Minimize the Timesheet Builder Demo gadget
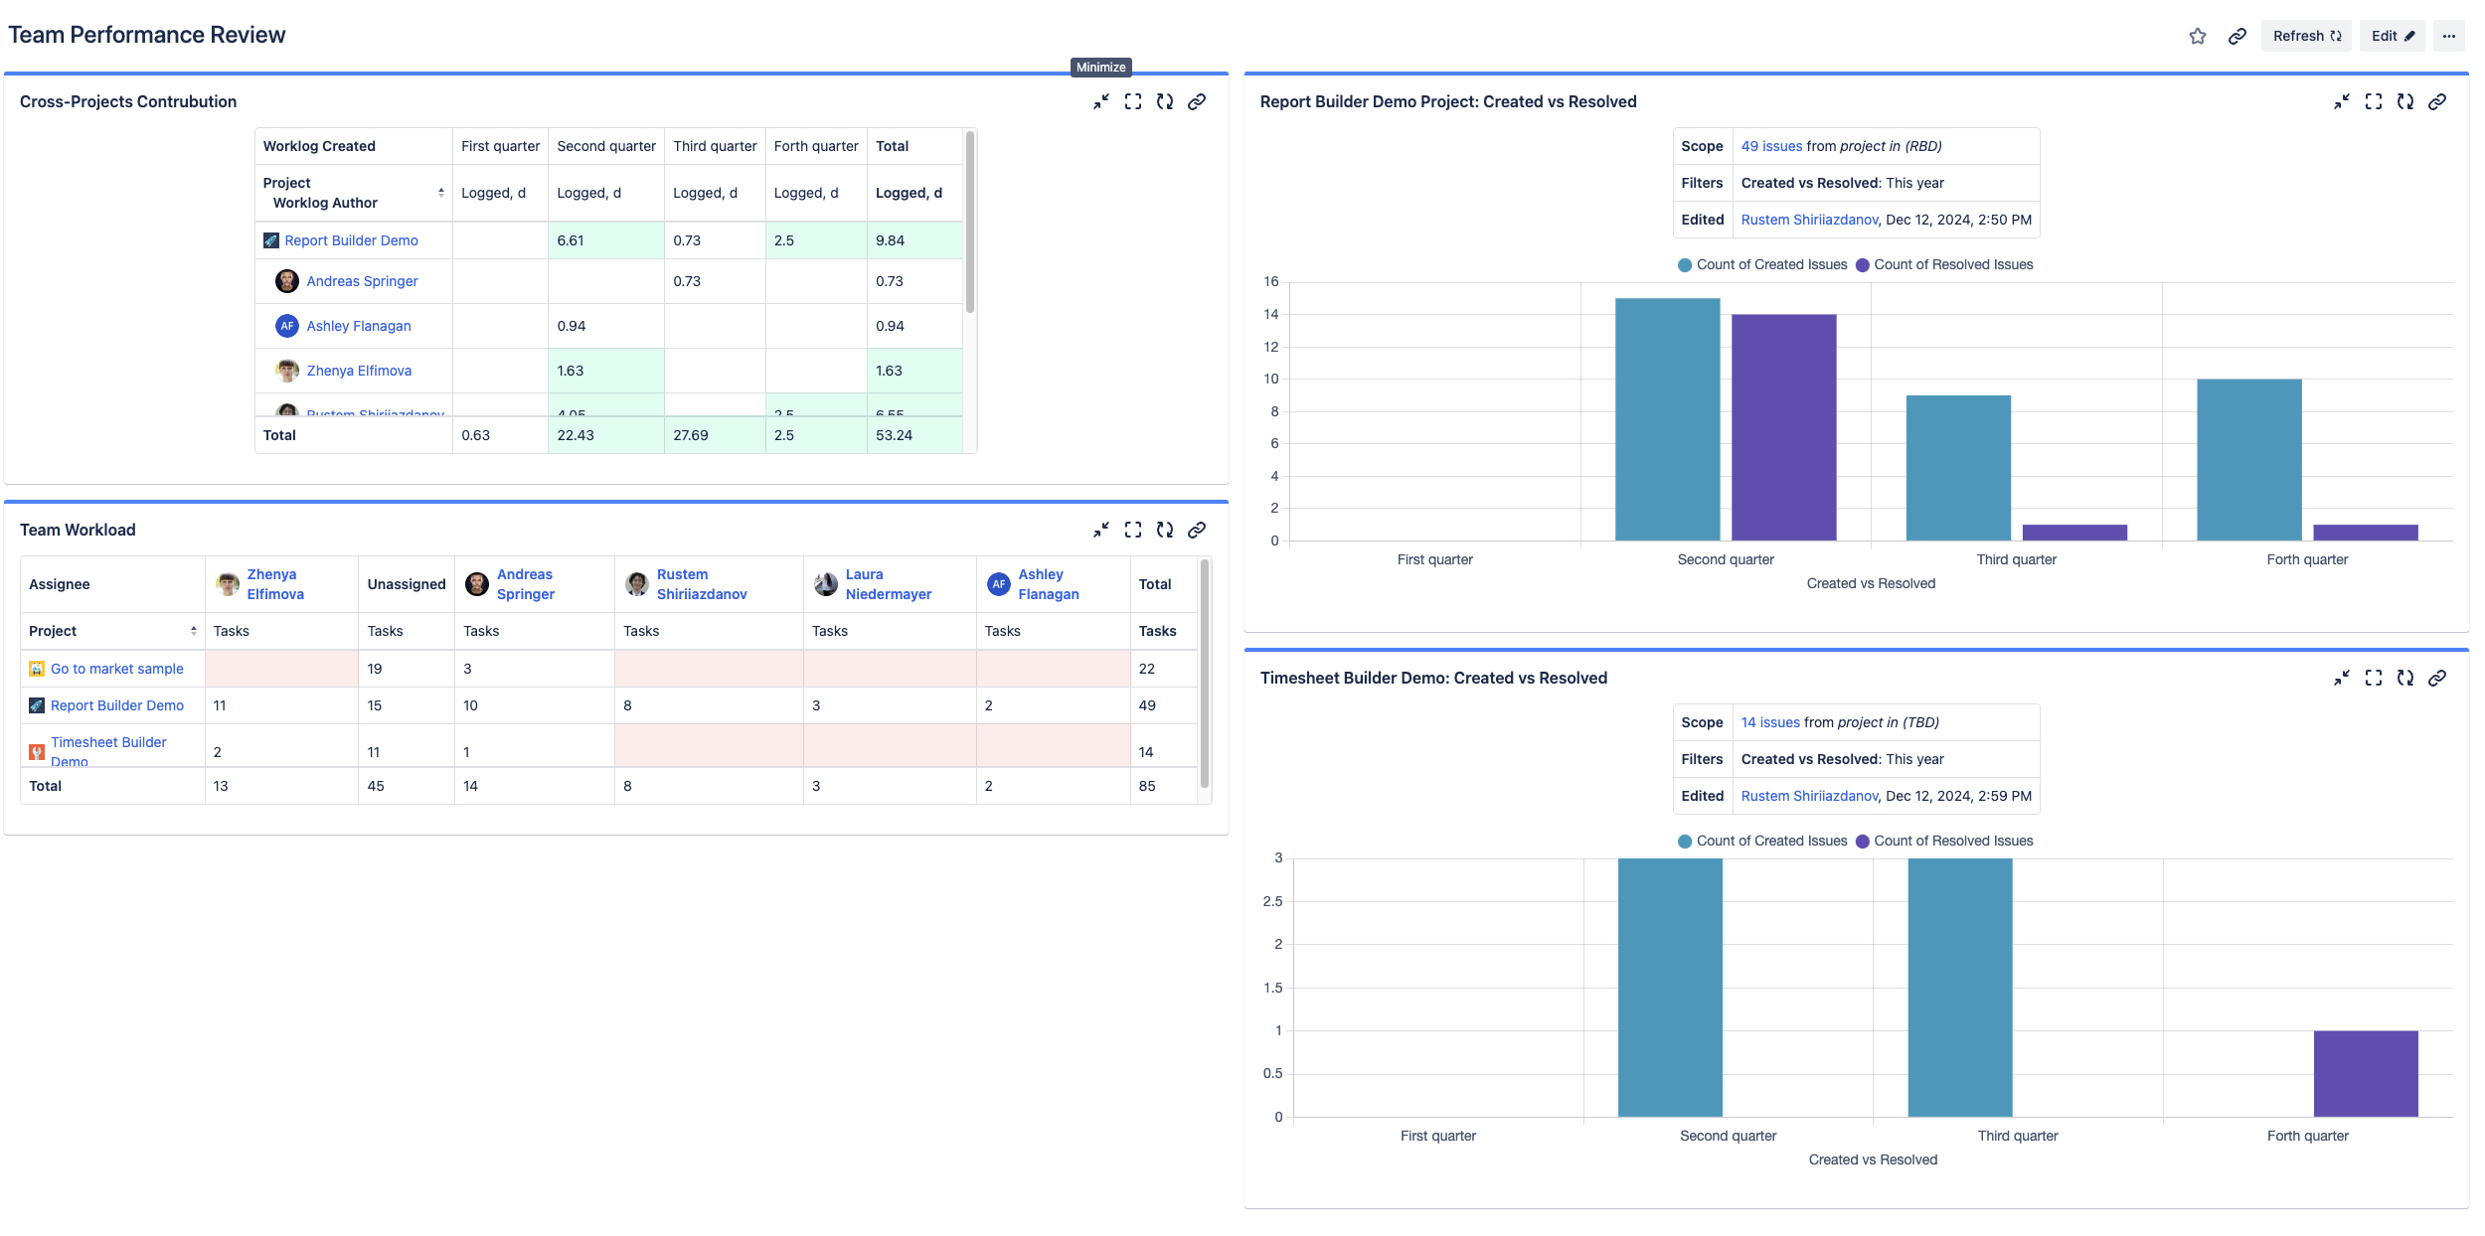 point(2342,678)
